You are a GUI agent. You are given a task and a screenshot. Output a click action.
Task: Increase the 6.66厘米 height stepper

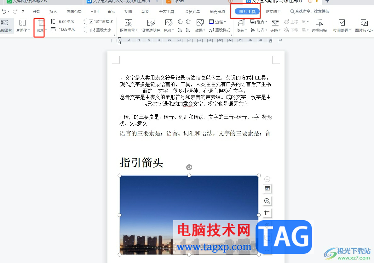tap(84, 20)
